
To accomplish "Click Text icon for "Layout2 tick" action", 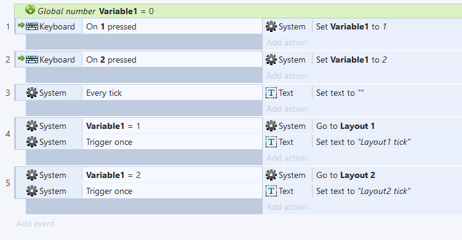I will click(x=271, y=191).
